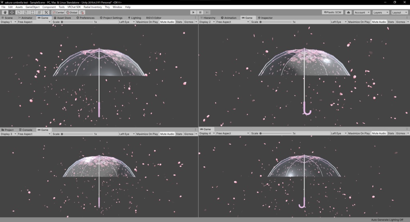Switch to the Hierarchy tab
The width and height of the screenshot is (410, 222).
click(x=208, y=18)
